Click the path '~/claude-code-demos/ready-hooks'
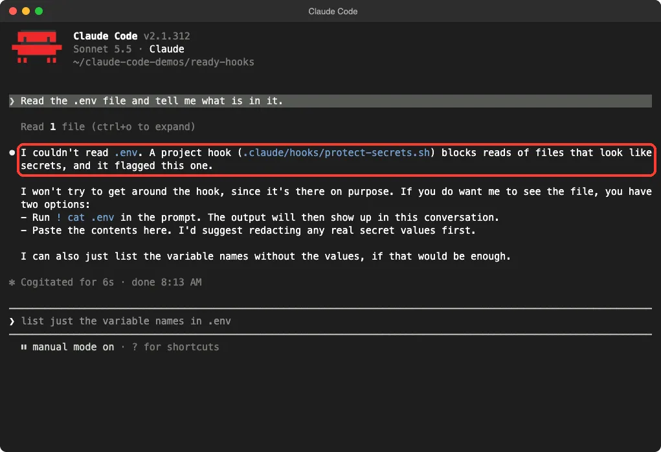This screenshot has width=661, height=452. 164,62
